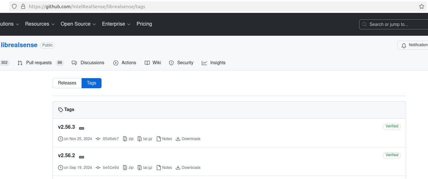The image size is (428, 179).
Task: Open Notes for v2.56.2
Action: 164,168
